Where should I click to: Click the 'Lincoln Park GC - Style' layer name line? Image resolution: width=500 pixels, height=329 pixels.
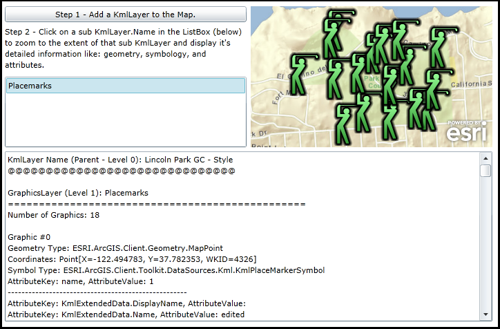120,160
